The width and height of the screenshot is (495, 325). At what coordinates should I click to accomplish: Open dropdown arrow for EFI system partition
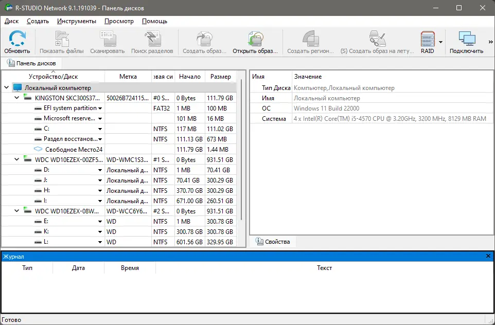point(100,108)
